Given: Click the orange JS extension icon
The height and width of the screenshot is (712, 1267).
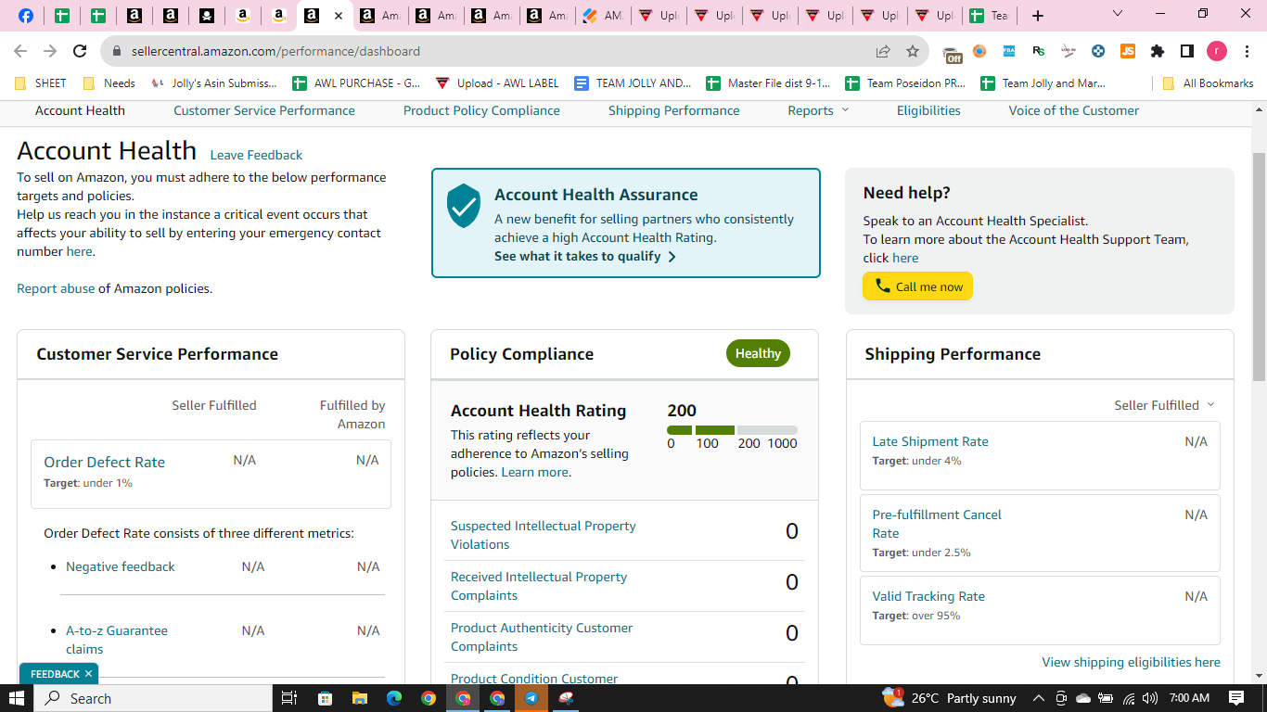Looking at the screenshot, I should (x=1128, y=51).
